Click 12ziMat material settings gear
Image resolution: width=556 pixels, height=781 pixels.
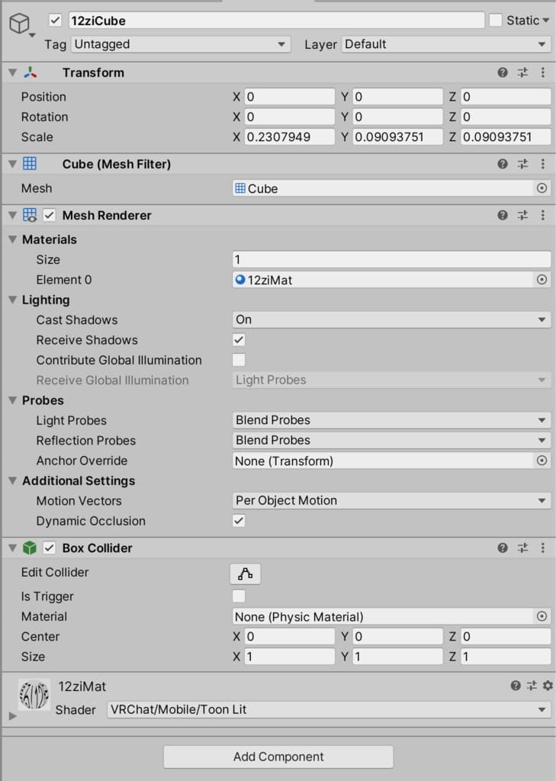tap(546, 686)
